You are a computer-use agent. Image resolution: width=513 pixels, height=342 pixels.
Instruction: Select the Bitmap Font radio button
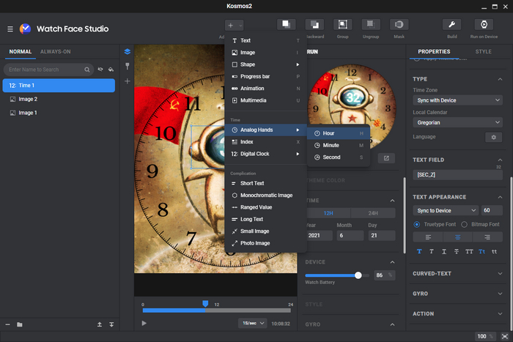pos(465,224)
